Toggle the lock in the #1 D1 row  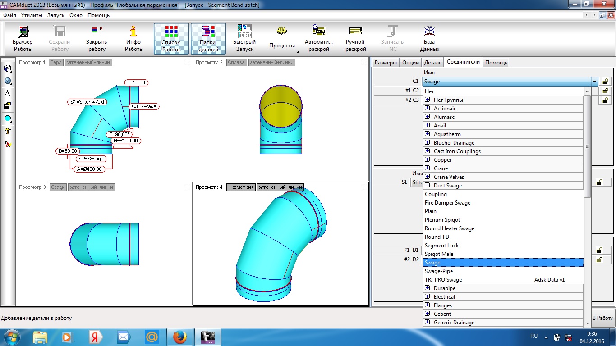[600, 250]
